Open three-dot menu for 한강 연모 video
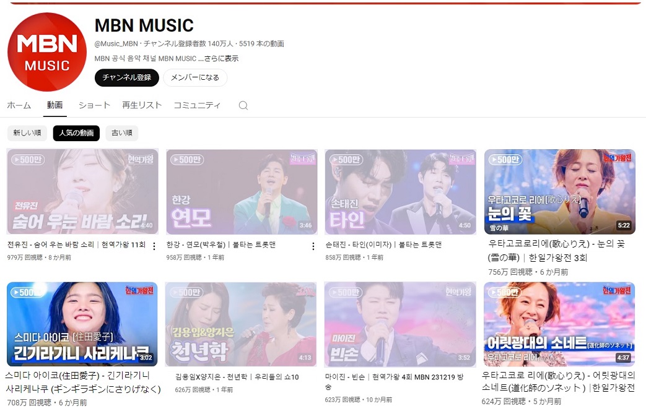Viewport: 646px width, 419px height. [x=313, y=246]
